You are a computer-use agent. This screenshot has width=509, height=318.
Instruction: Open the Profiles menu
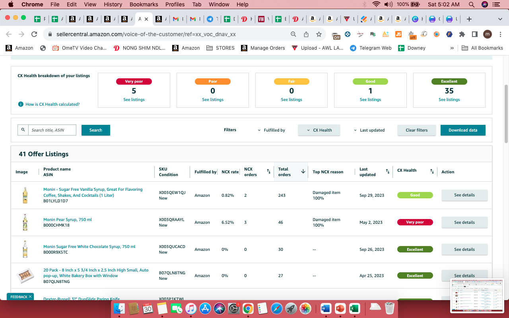[175, 4]
